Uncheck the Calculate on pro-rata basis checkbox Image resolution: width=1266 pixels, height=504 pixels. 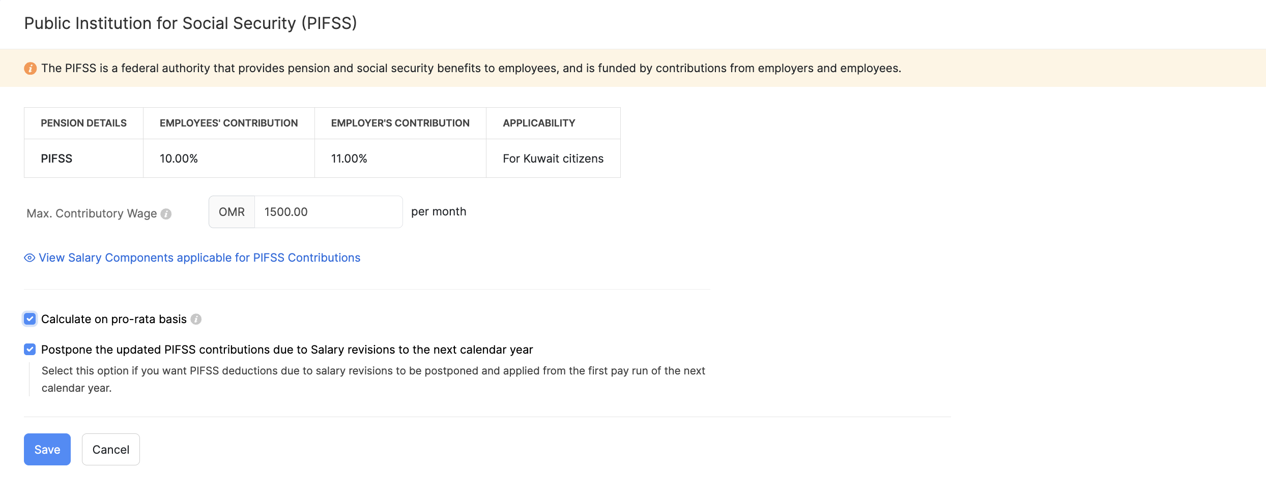pyautogui.click(x=30, y=319)
